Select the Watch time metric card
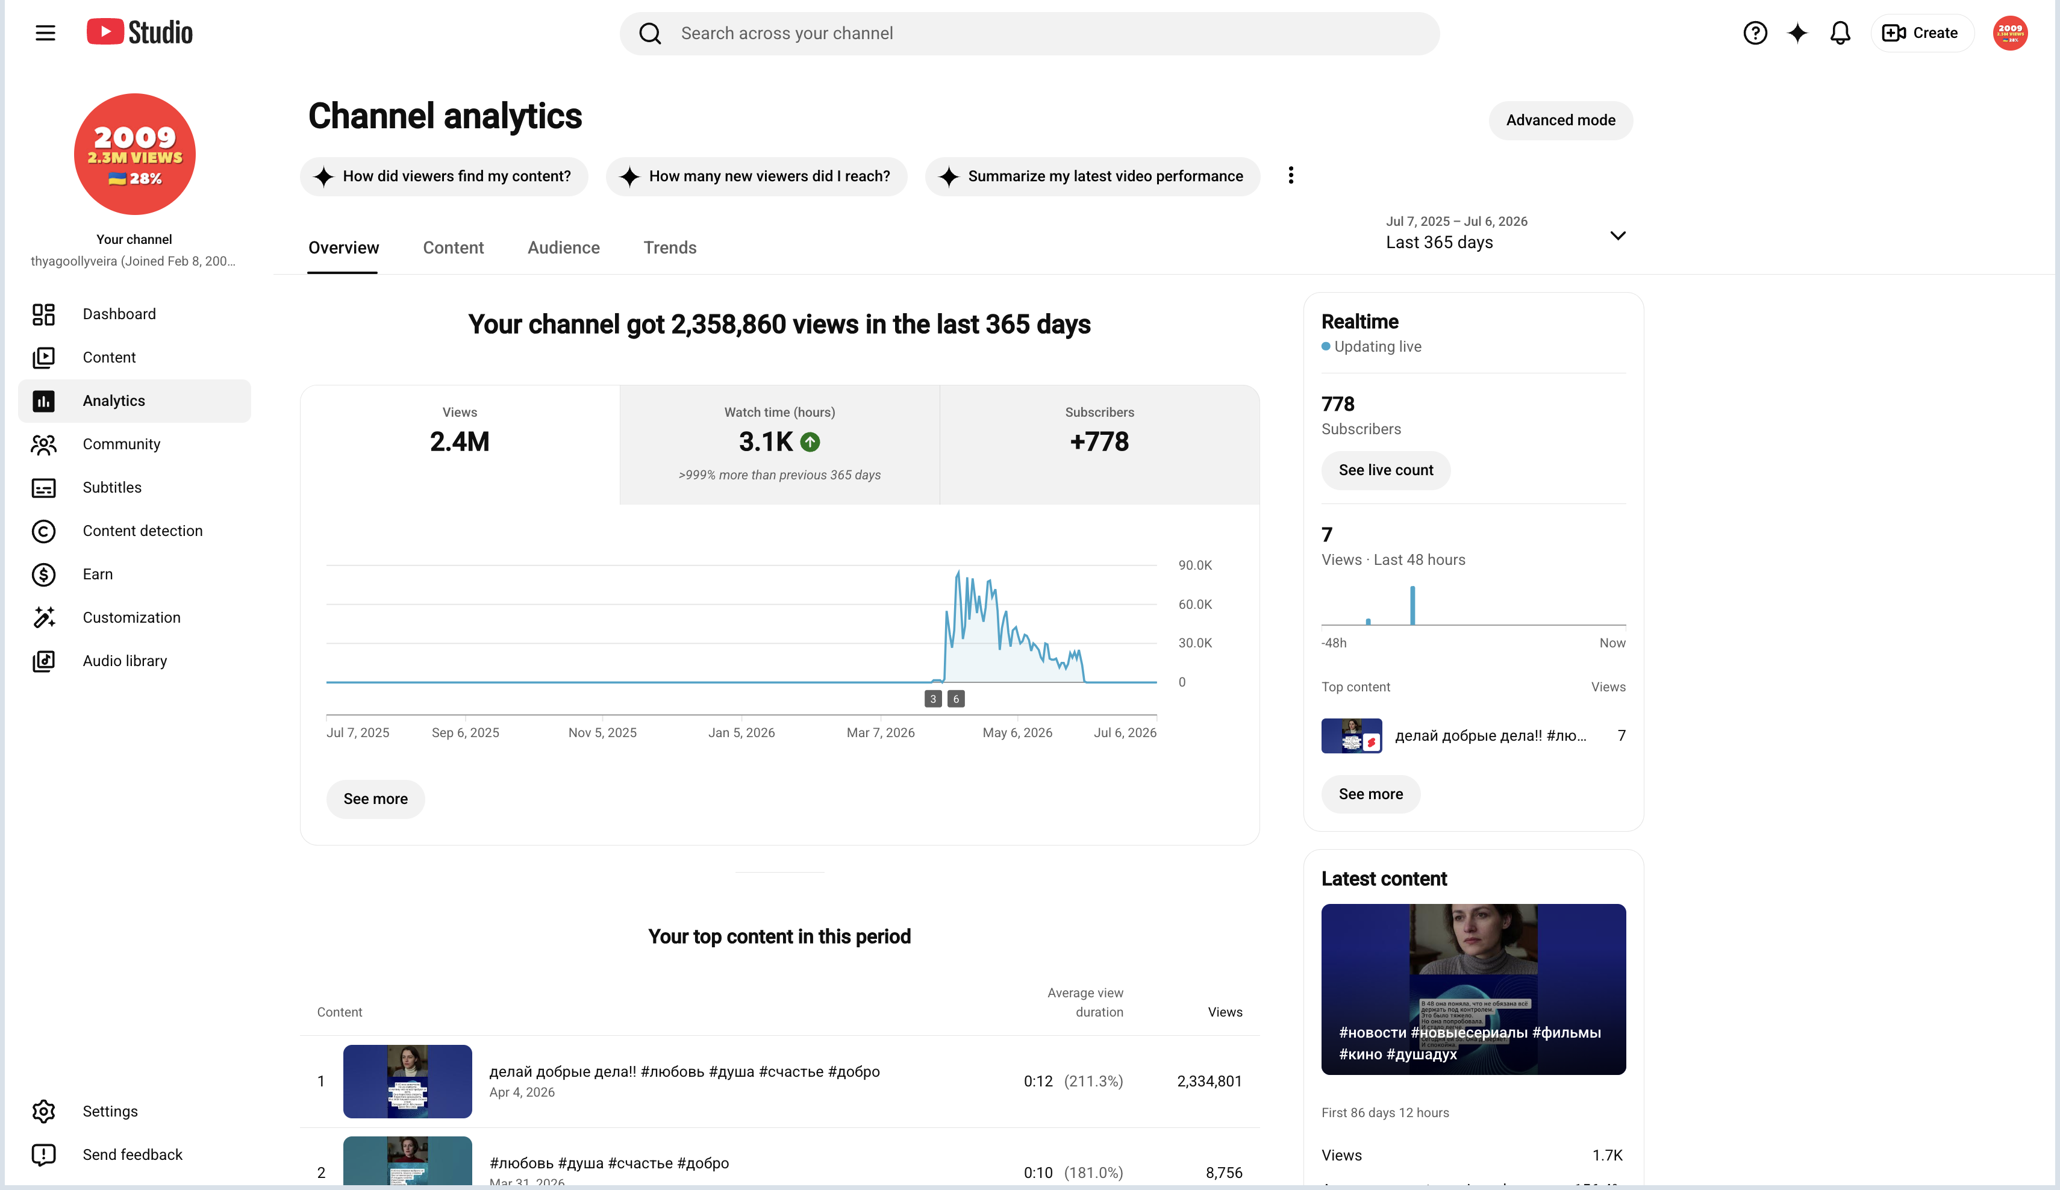 point(779,444)
